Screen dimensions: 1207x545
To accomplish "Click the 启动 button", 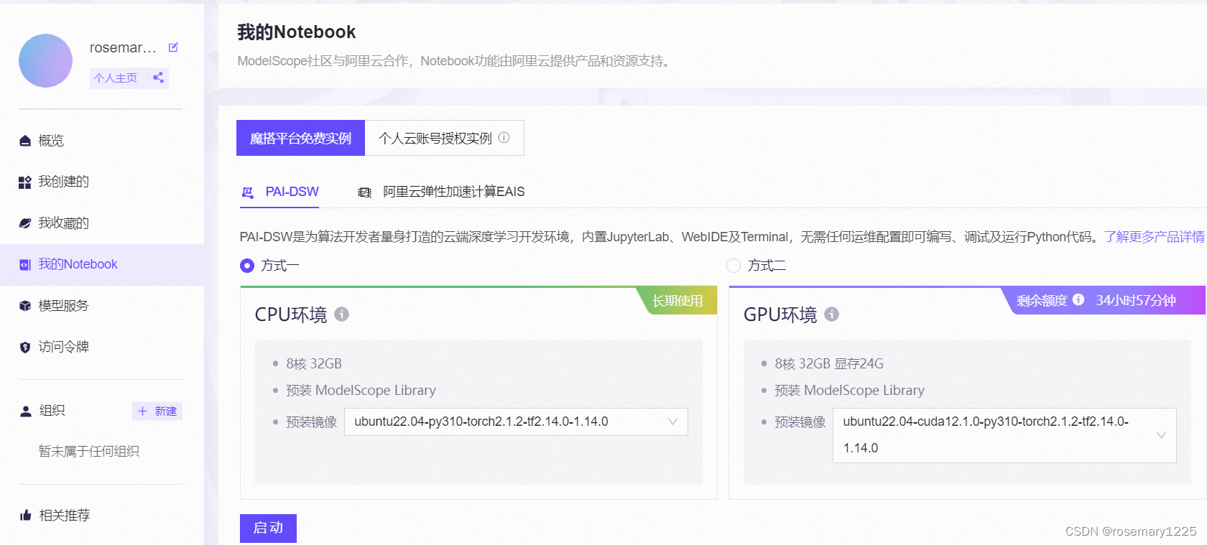I will tap(268, 528).
